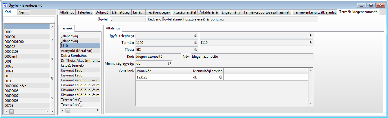Viewport: 388px width, 118px height.
Task: Click the Kedvenc Ügyfél customer name field
Action: tap(232, 19)
